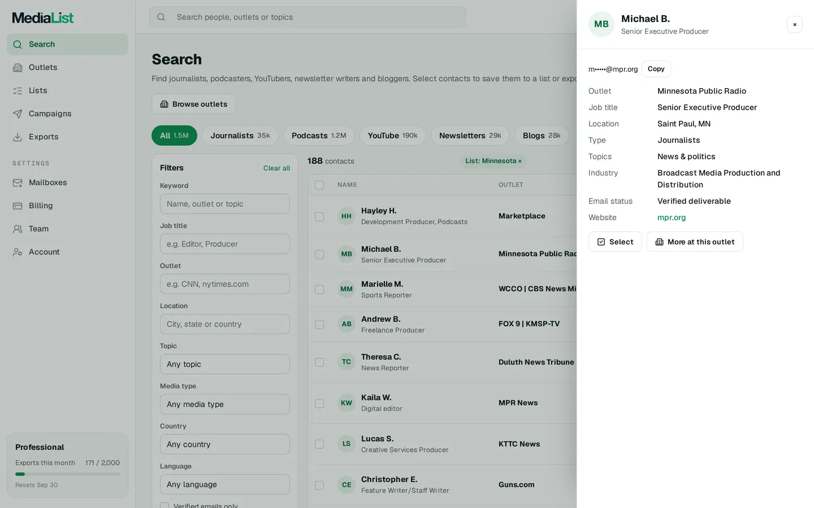
Task: Open the Any topic dropdown
Action: tap(225, 364)
